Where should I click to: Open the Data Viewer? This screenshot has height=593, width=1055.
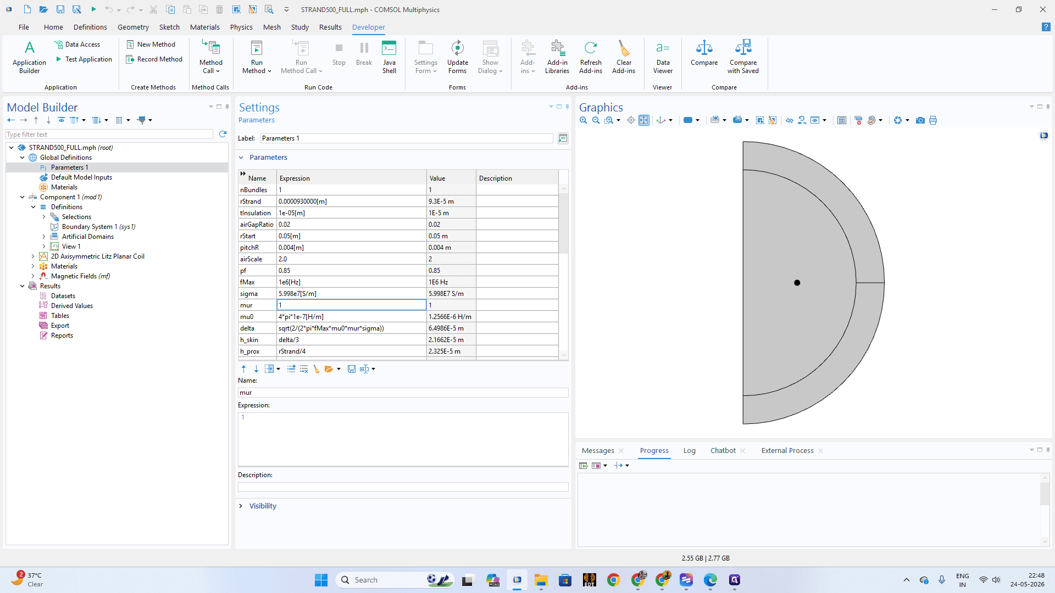tap(663, 57)
